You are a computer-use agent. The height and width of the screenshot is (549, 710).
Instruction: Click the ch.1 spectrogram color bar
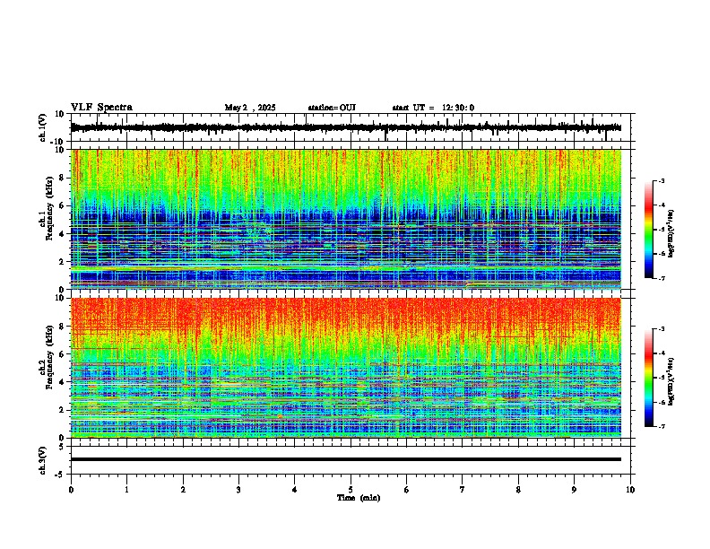click(x=648, y=230)
